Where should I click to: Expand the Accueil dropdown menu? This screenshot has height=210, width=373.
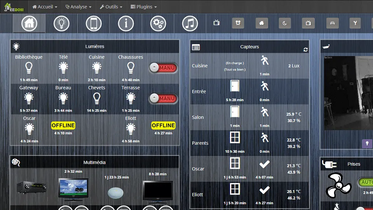45,7
